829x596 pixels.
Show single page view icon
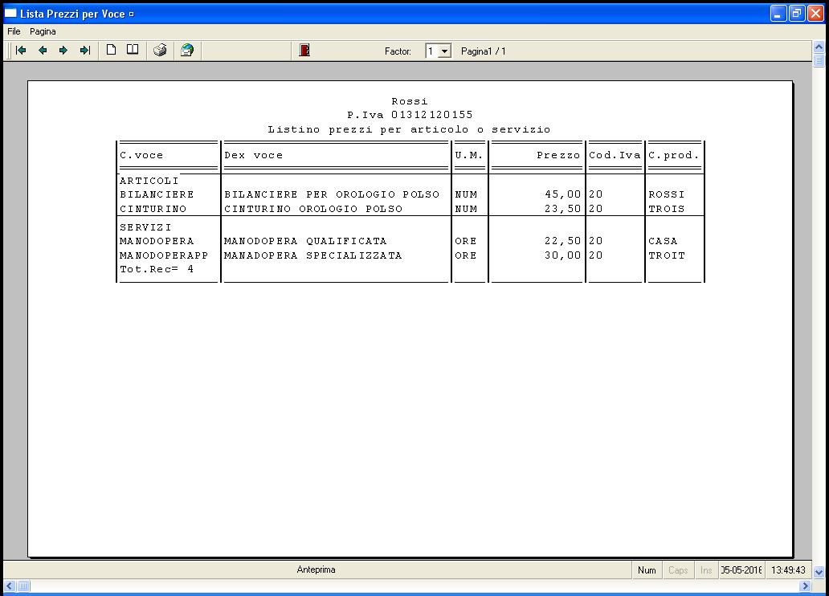tap(111, 51)
